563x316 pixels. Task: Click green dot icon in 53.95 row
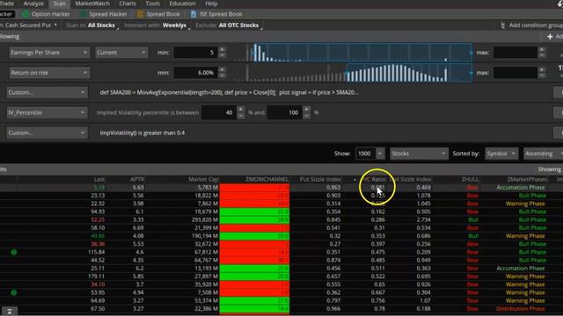[14, 292]
